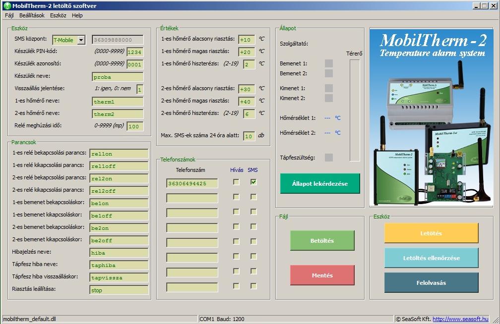Image resolution: width=500 pixels, height=324 pixels.
Task: Tick the Hívás checkbox in third phone row
Action: coord(236,212)
